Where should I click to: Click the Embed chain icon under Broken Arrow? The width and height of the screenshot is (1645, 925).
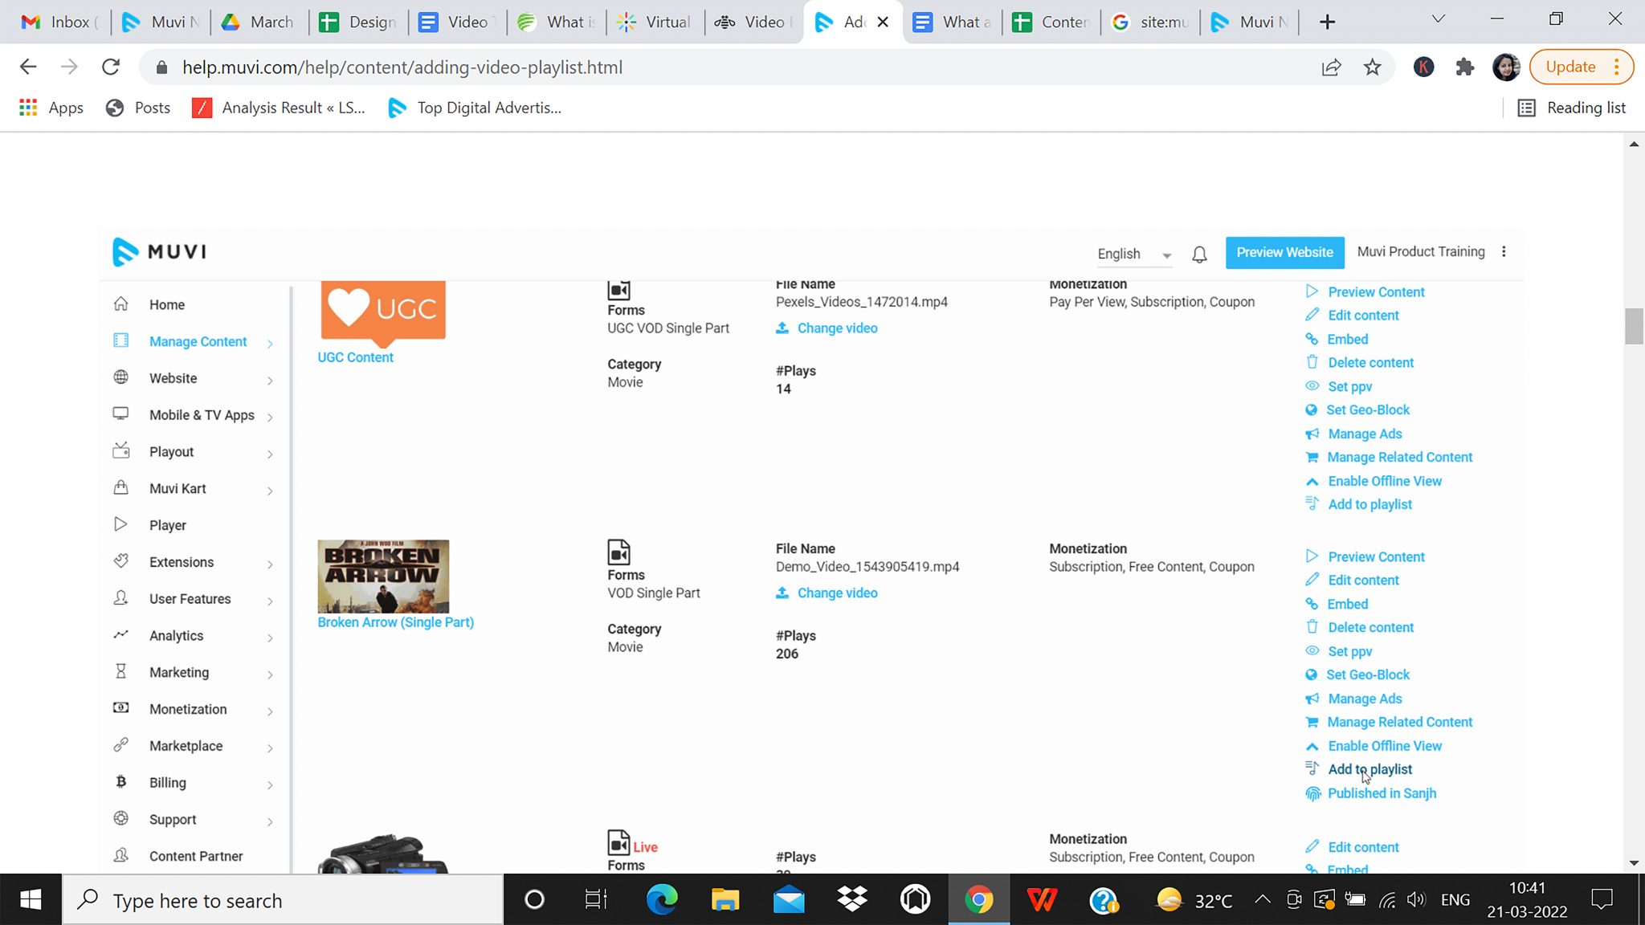tap(1312, 604)
